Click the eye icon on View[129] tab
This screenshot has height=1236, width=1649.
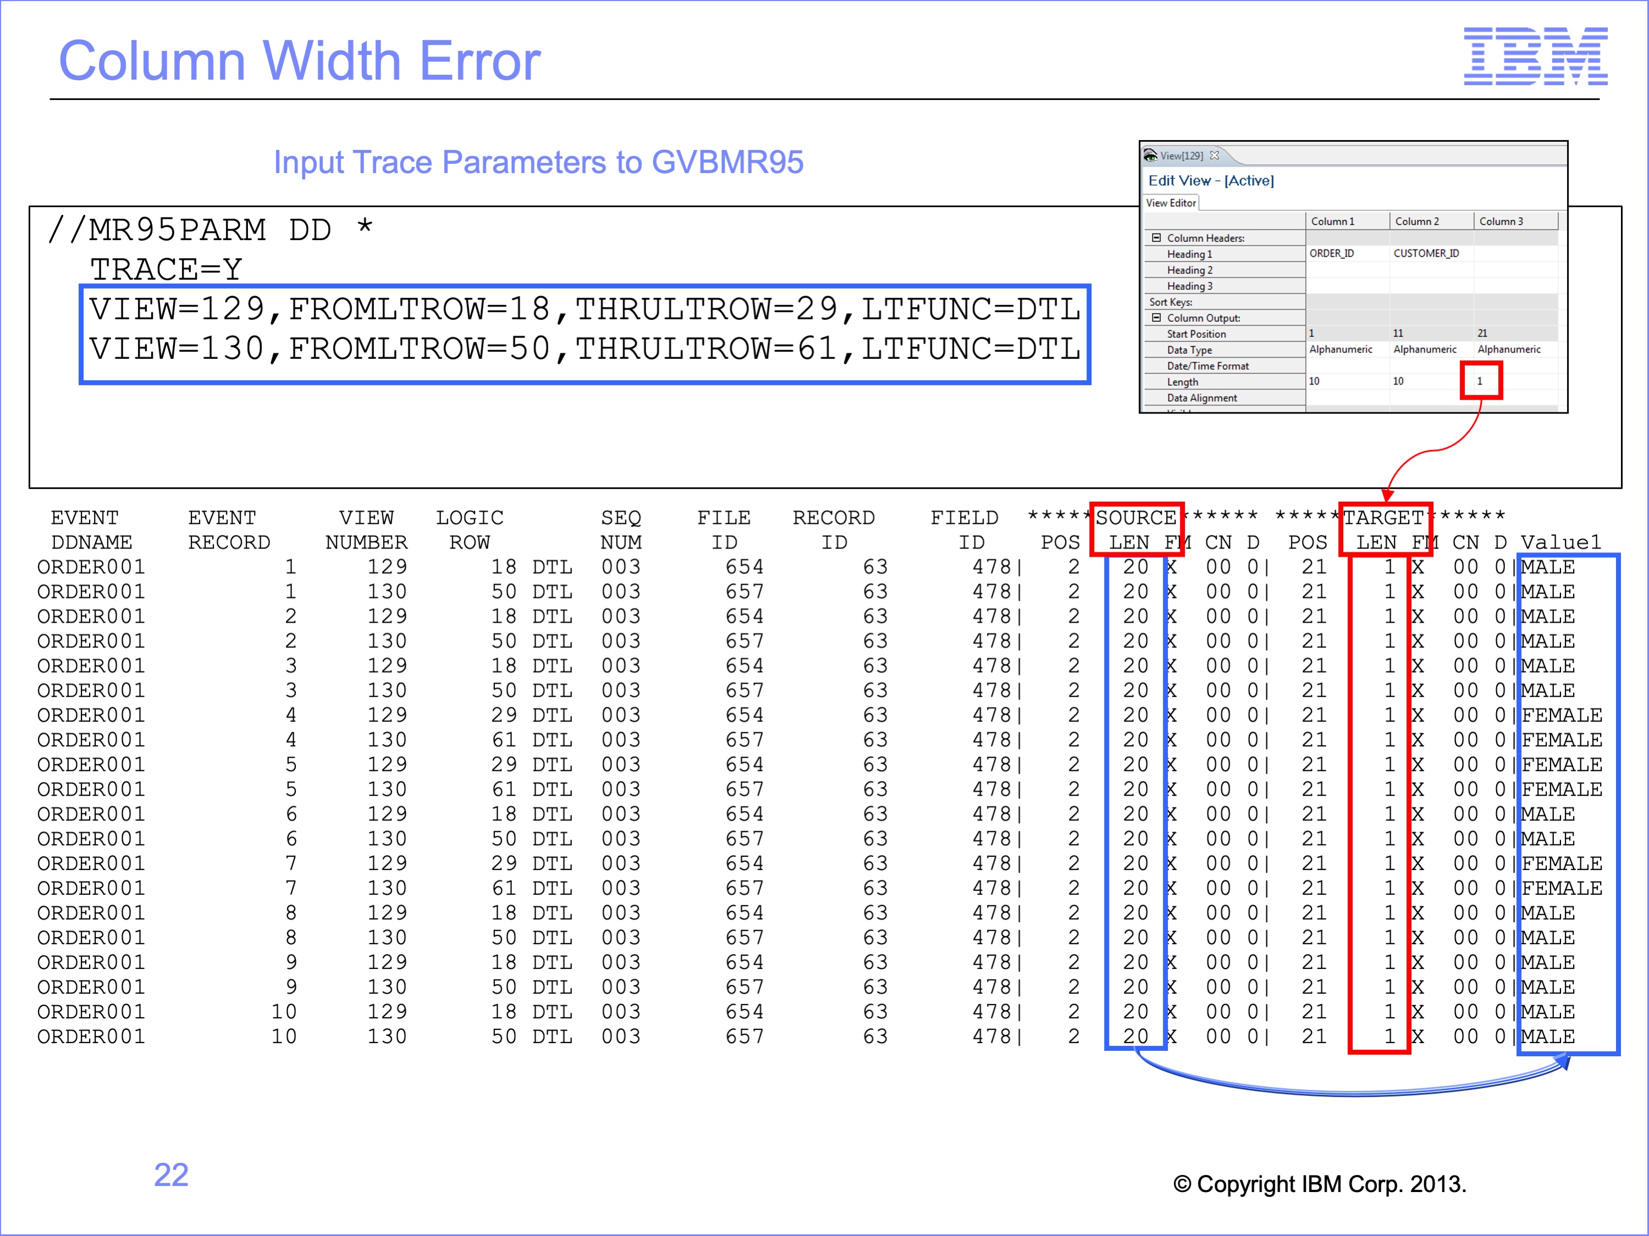point(1150,156)
